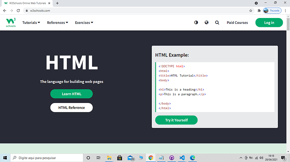Select the W3Schools Online Web Tutorials tab

click(27, 3)
